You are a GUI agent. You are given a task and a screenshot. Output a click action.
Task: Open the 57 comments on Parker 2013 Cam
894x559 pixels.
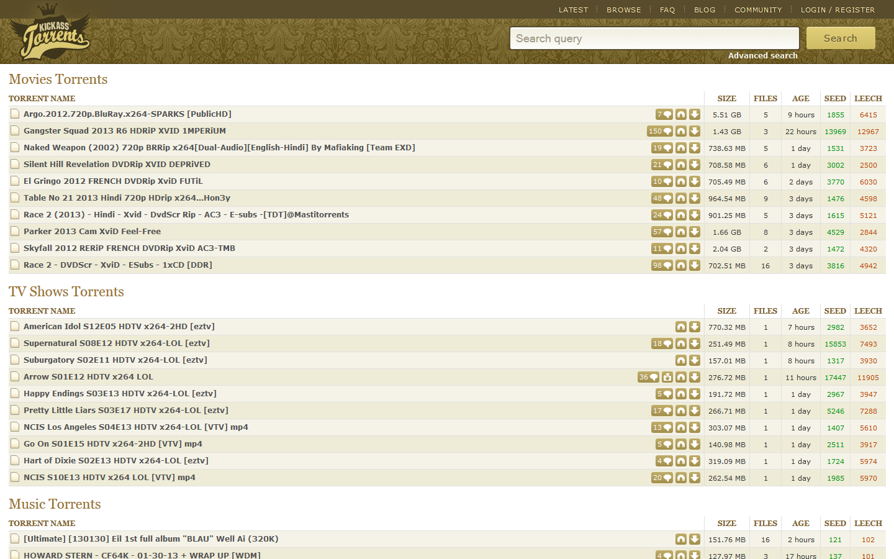click(x=662, y=232)
